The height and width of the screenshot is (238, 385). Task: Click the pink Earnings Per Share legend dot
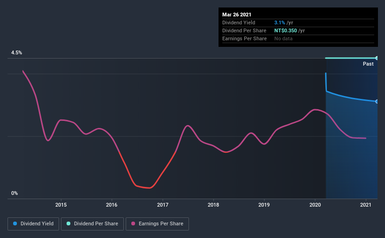coord(133,223)
